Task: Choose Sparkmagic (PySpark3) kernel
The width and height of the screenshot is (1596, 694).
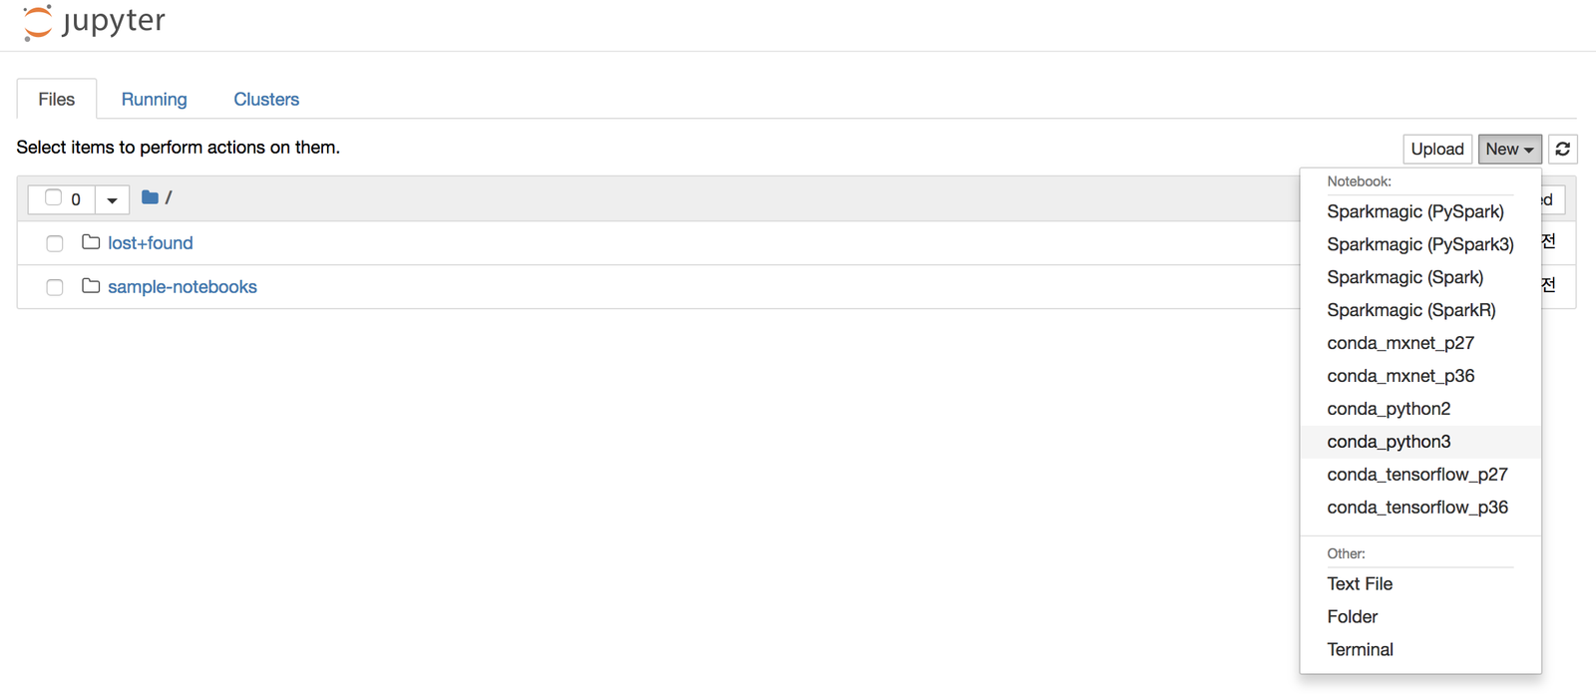Action: [x=1419, y=244]
